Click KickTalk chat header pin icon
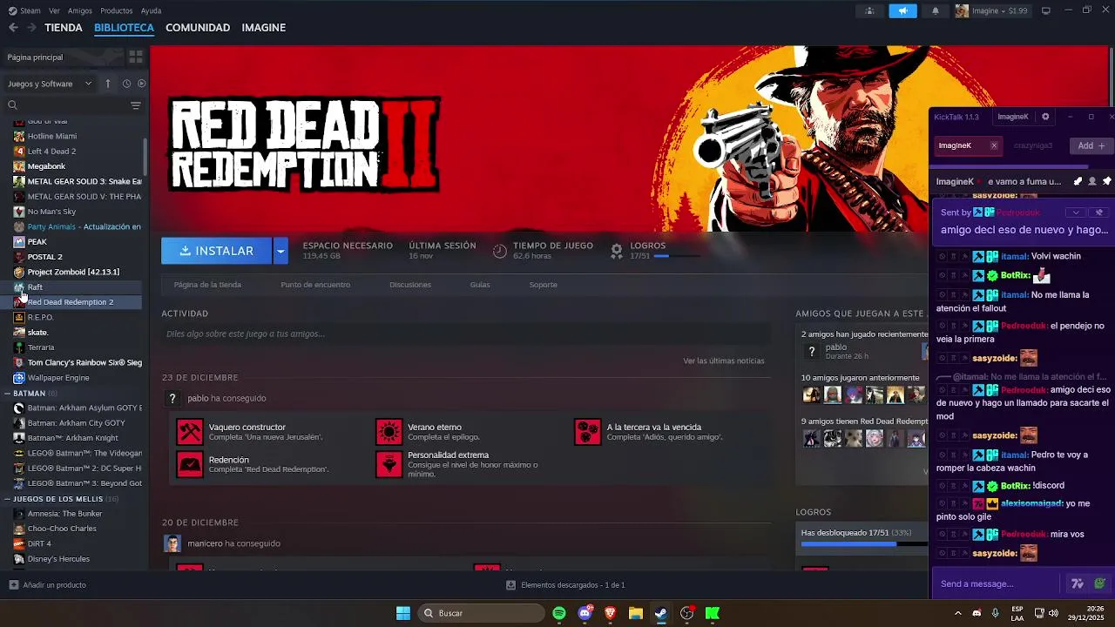 (1107, 181)
